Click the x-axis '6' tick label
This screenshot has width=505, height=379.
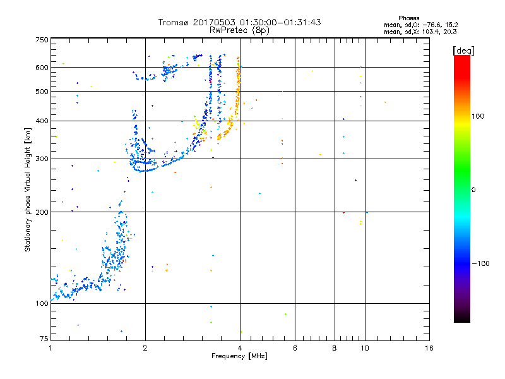295,348
